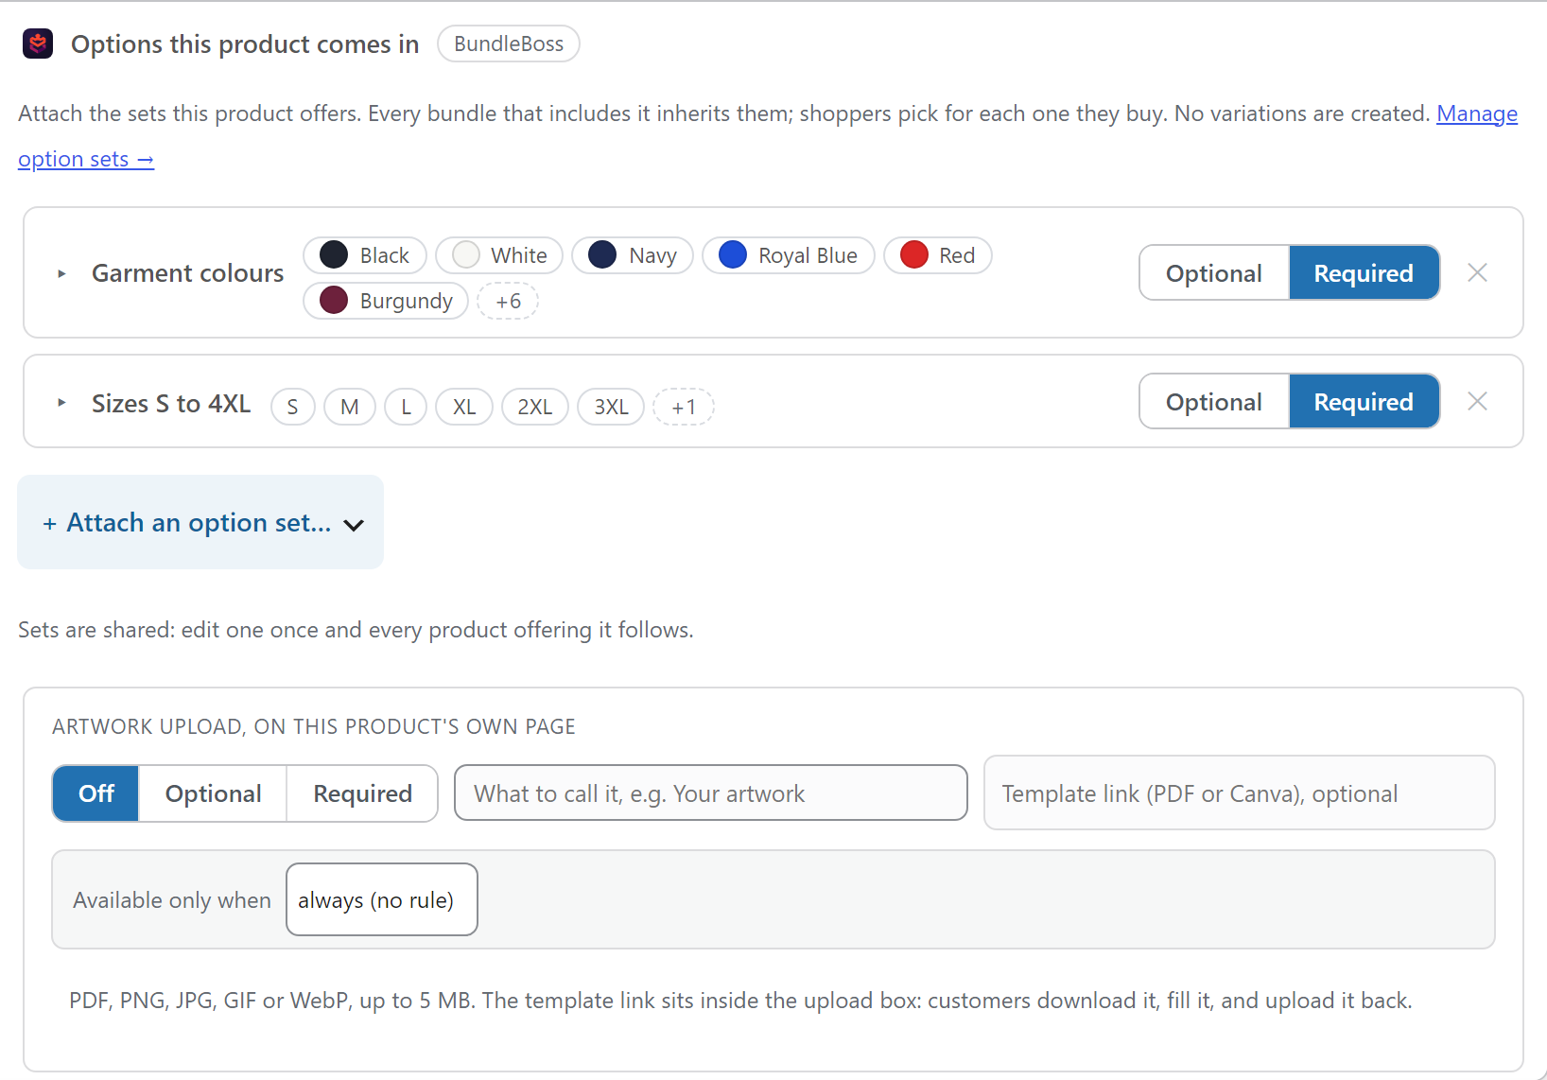Click the 'Garment colours' set name
The width and height of the screenshot is (1547, 1080).
pyautogui.click(x=187, y=273)
